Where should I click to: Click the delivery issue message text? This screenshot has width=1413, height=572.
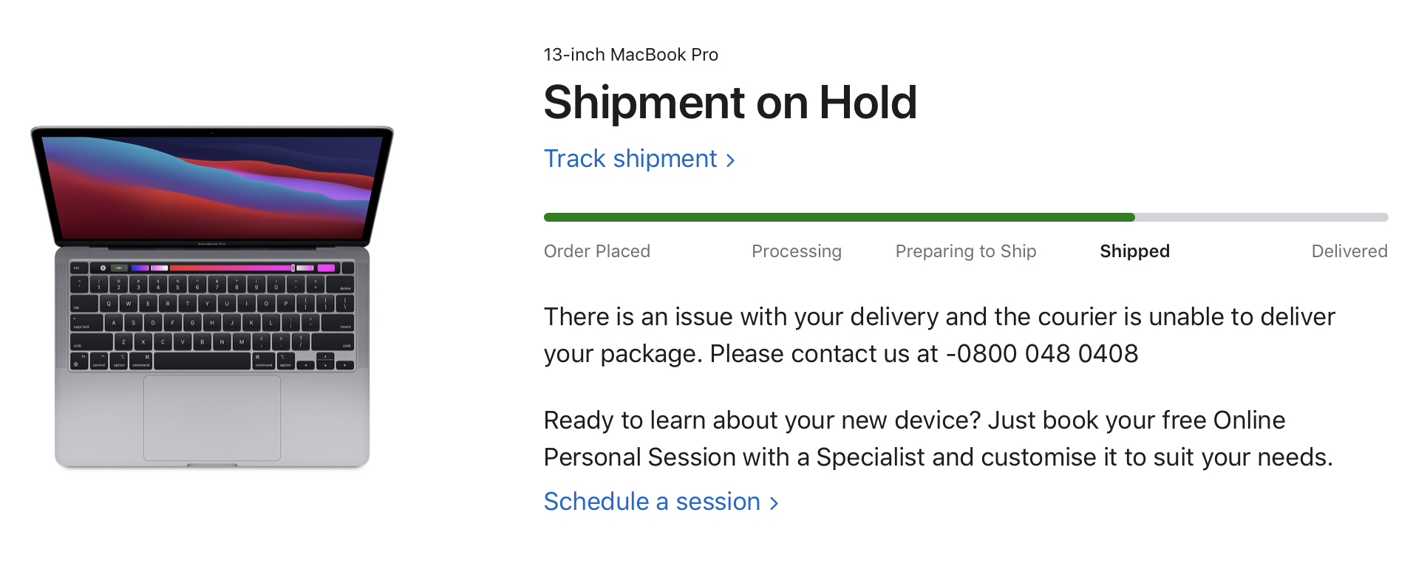coord(939,317)
